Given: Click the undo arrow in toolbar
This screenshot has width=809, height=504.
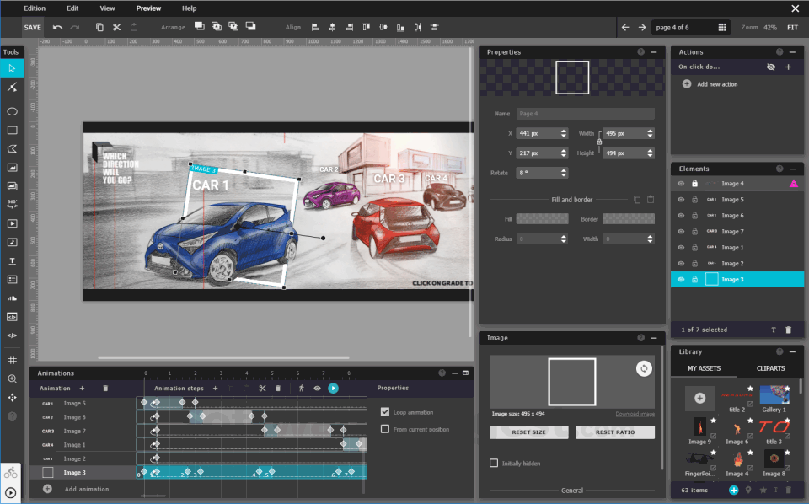Looking at the screenshot, I should pos(57,27).
